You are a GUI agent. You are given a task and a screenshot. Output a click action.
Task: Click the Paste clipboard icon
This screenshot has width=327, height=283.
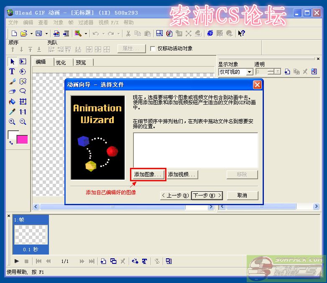click(148, 33)
